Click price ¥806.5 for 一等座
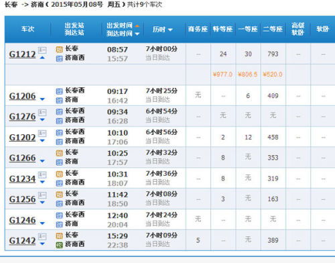Screen dimensions: 335x263 [x=247, y=74]
